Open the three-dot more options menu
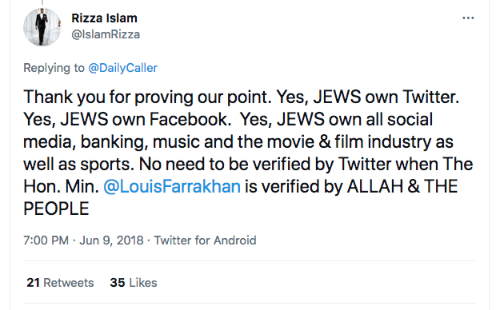This screenshot has width=500, height=310. pyautogui.click(x=468, y=18)
